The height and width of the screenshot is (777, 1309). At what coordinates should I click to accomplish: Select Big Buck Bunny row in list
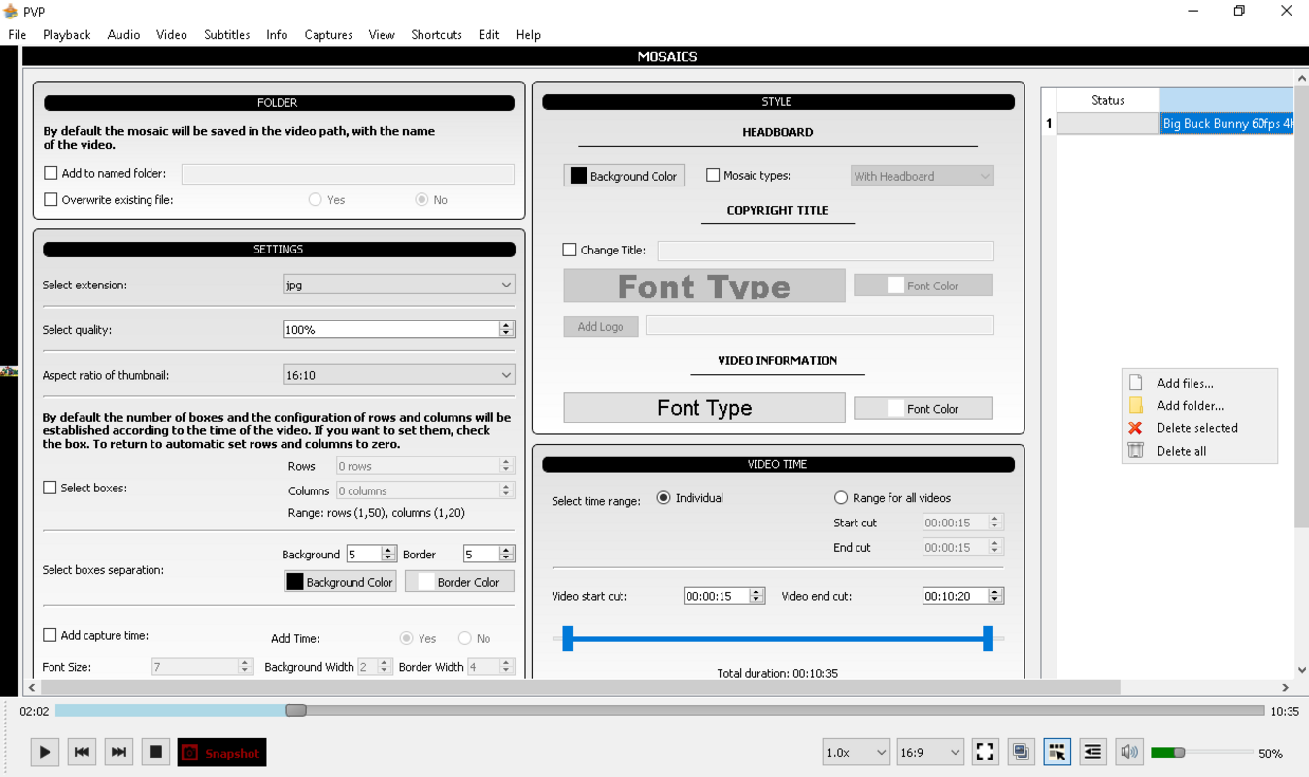pos(1227,123)
